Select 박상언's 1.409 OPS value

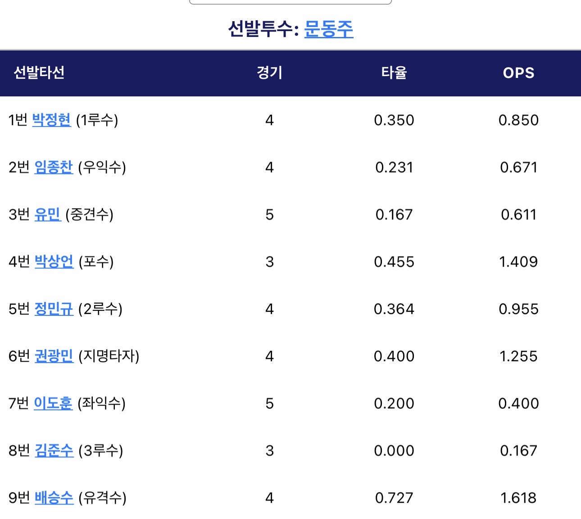pos(518,262)
